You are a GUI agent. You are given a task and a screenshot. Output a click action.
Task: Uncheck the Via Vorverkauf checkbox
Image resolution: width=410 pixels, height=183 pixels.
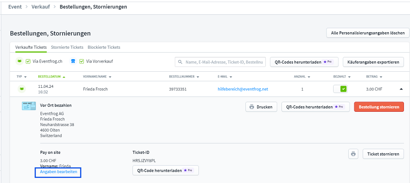coord(82,62)
